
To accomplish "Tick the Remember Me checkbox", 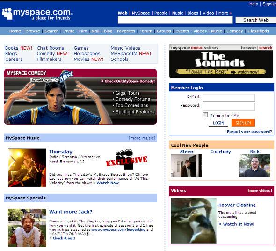I will 205,115.
